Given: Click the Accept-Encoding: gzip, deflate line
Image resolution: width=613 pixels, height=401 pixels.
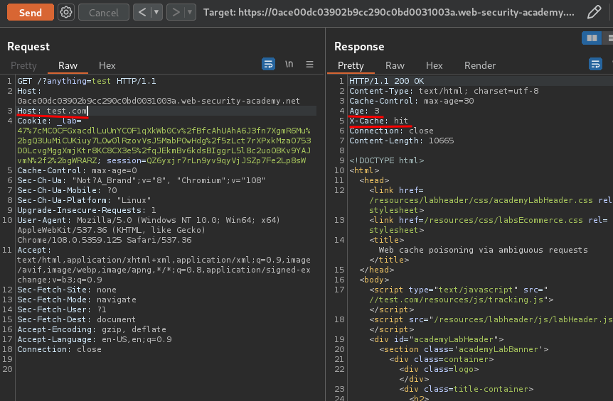Looking at the screenshot, I should click(x=92, y=329).
